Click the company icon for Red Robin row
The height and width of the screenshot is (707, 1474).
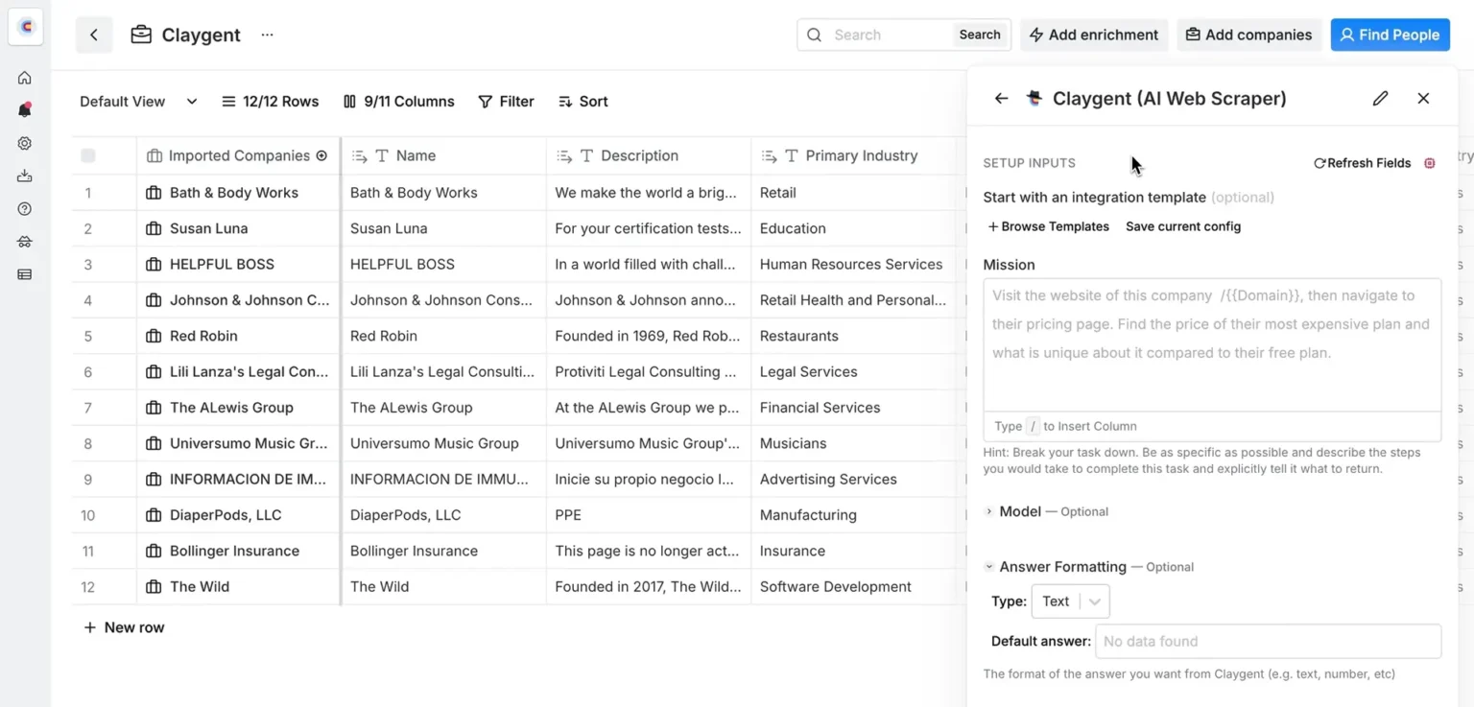154,336
